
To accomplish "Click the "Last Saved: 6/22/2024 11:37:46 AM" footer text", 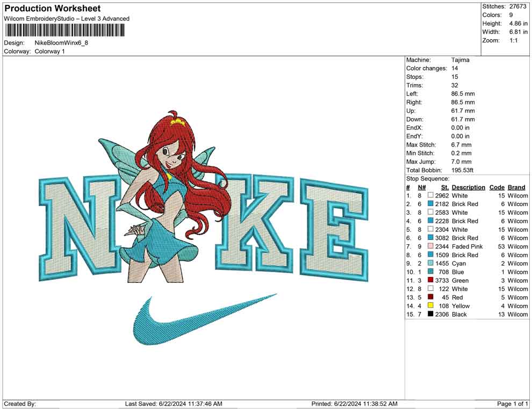I will (174, 404).
